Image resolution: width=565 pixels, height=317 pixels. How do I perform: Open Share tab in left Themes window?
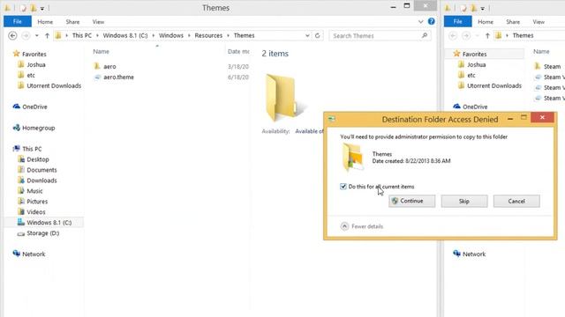pos(72,22)
